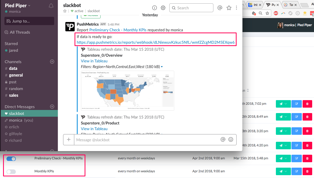Screen dimensions: 314x178
Task: Show starred items in Slack header
Action: 229,8
